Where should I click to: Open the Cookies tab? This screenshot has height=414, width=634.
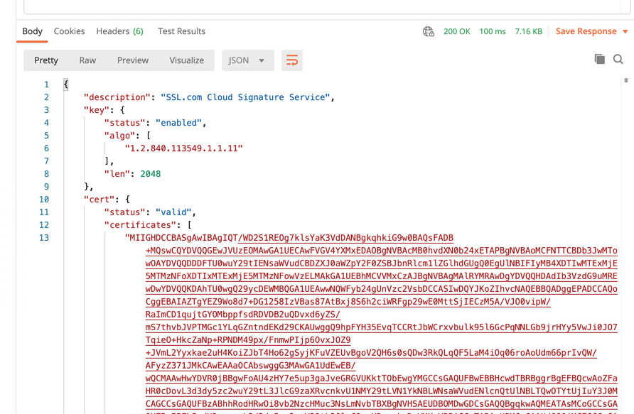[69, 31]
